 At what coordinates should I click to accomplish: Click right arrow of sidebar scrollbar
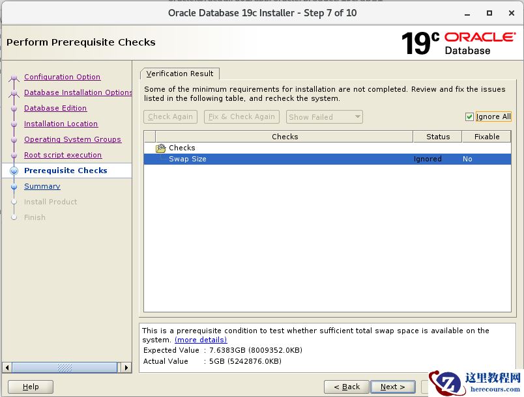point(126,368)
